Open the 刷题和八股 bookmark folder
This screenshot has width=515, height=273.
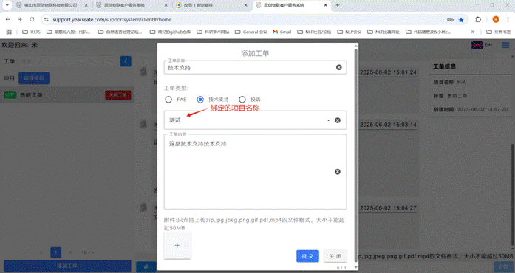68,32
